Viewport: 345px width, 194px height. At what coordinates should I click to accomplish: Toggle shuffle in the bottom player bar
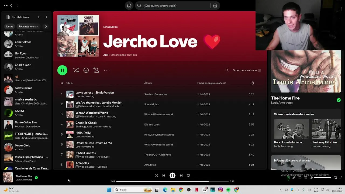pyautogui.click(x=157, y=175)
